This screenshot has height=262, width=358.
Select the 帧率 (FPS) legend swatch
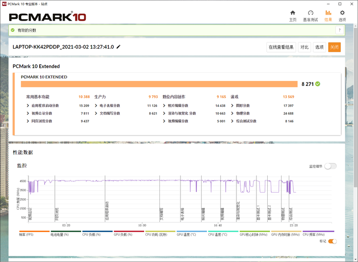pos(34,232)
